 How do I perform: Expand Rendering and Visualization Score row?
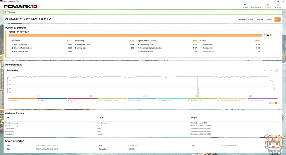click(x=138, y=48)
